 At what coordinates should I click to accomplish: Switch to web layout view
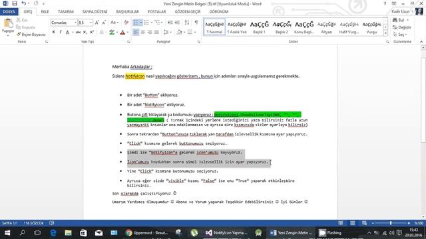pos(364,223)
